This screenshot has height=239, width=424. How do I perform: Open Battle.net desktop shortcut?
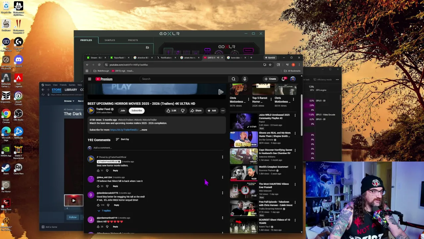click(x=18, y=133)
